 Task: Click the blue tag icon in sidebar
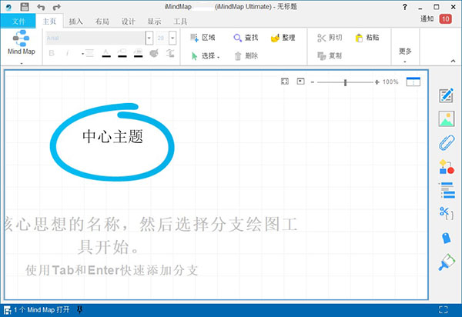point(446,238)
